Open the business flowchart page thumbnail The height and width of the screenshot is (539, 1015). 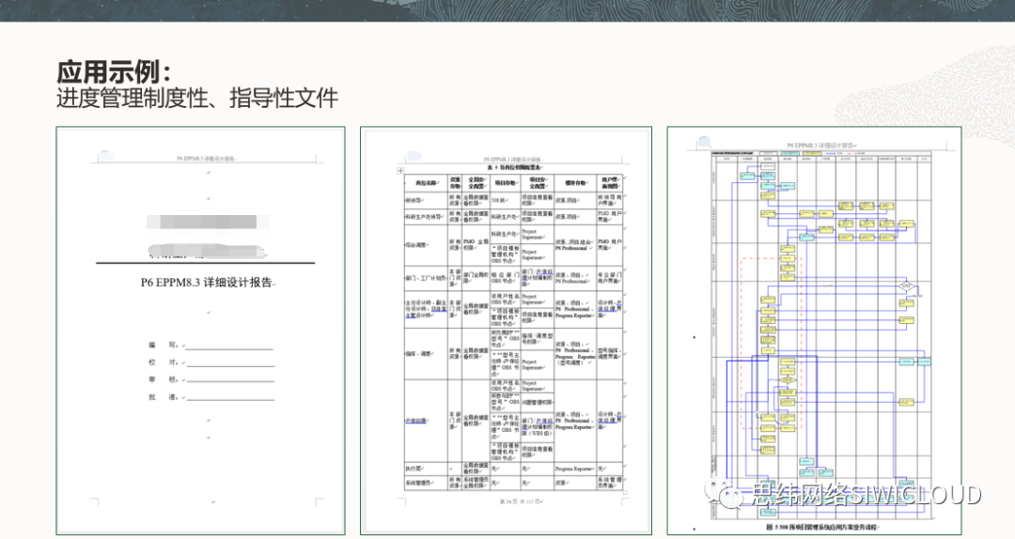point(814,331)
